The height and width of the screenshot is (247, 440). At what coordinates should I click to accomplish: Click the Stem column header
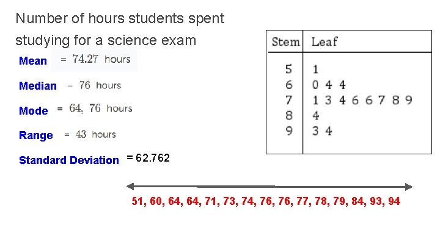[285, 42]
